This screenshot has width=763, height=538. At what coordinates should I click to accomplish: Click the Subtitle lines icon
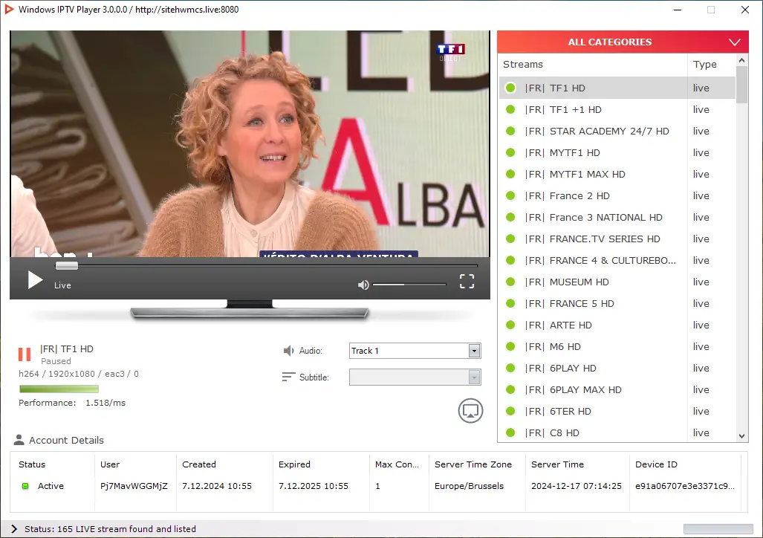click(288, 377)
